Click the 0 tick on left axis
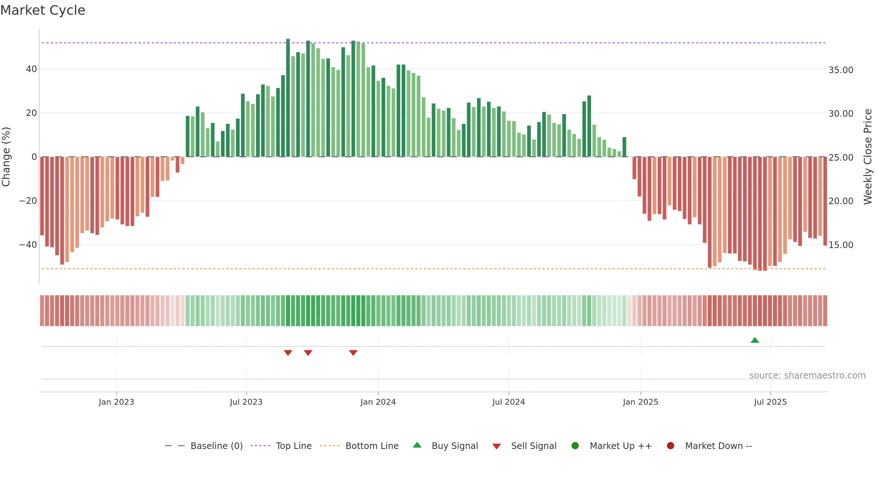 (x=34, y=157)
